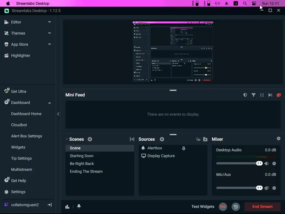Click the End Stream button
The width and height of the screenshot is (285, 214).
[x=262, y=206]
